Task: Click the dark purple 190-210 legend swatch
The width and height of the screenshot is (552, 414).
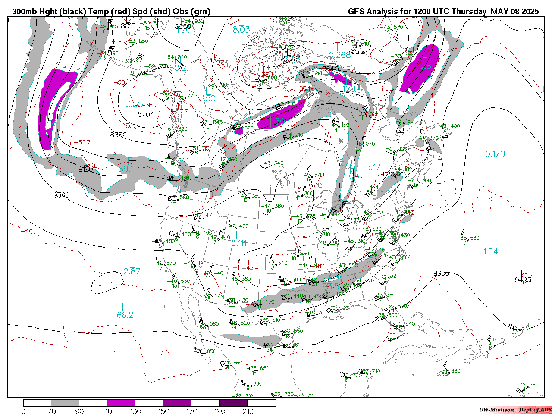Action: point(233,403)
